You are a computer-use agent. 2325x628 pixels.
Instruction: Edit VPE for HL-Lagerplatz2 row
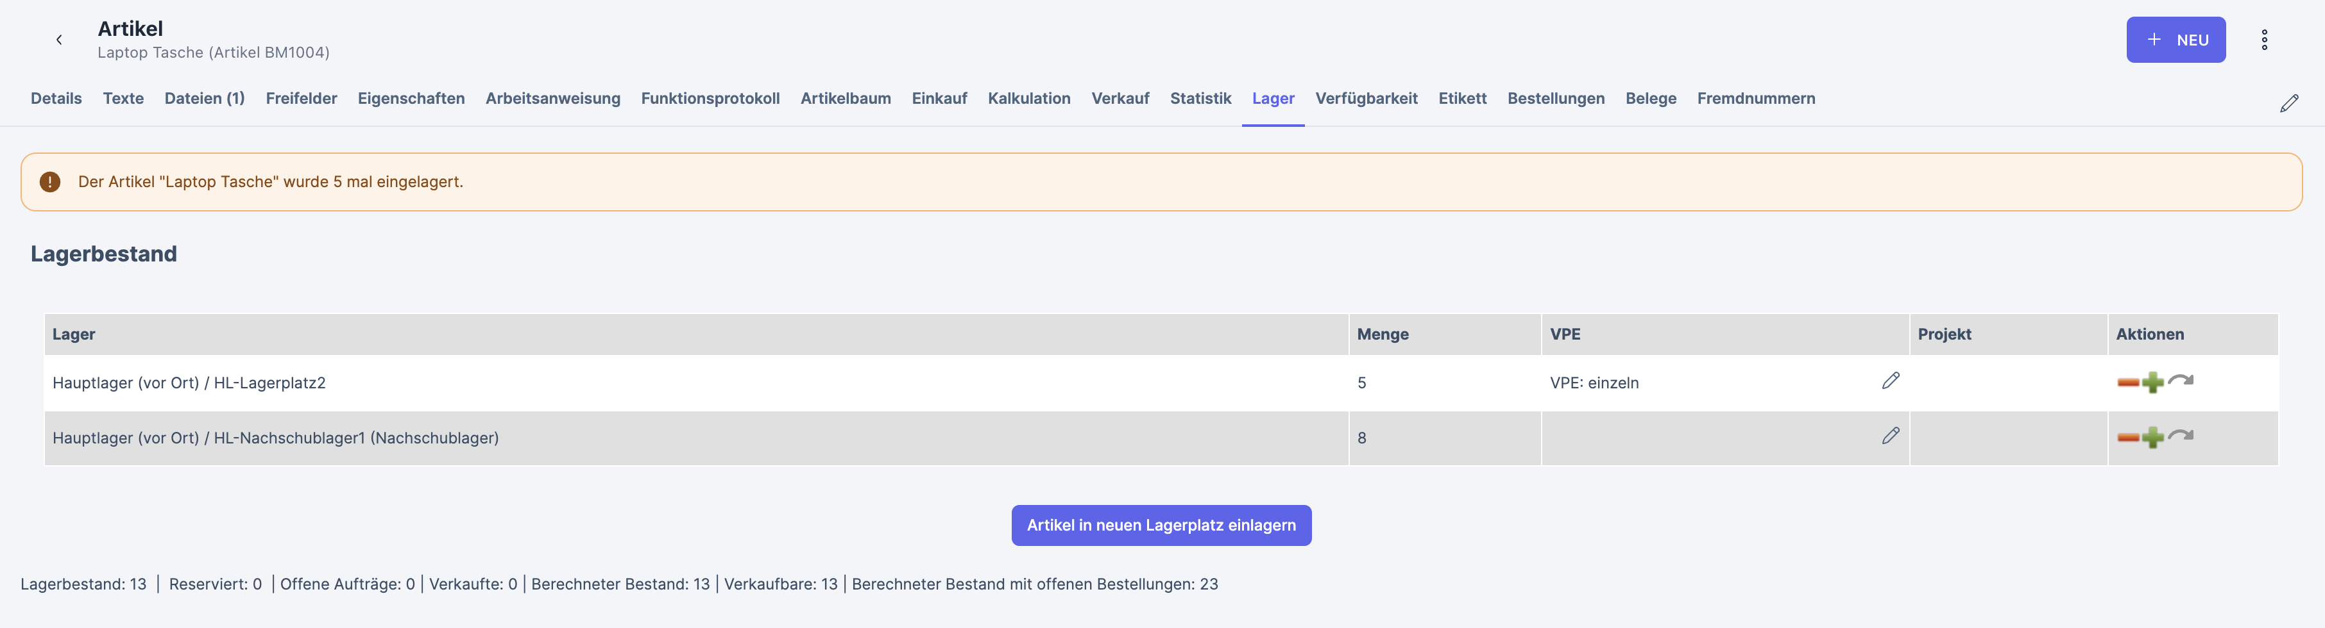click(1890, 381)
